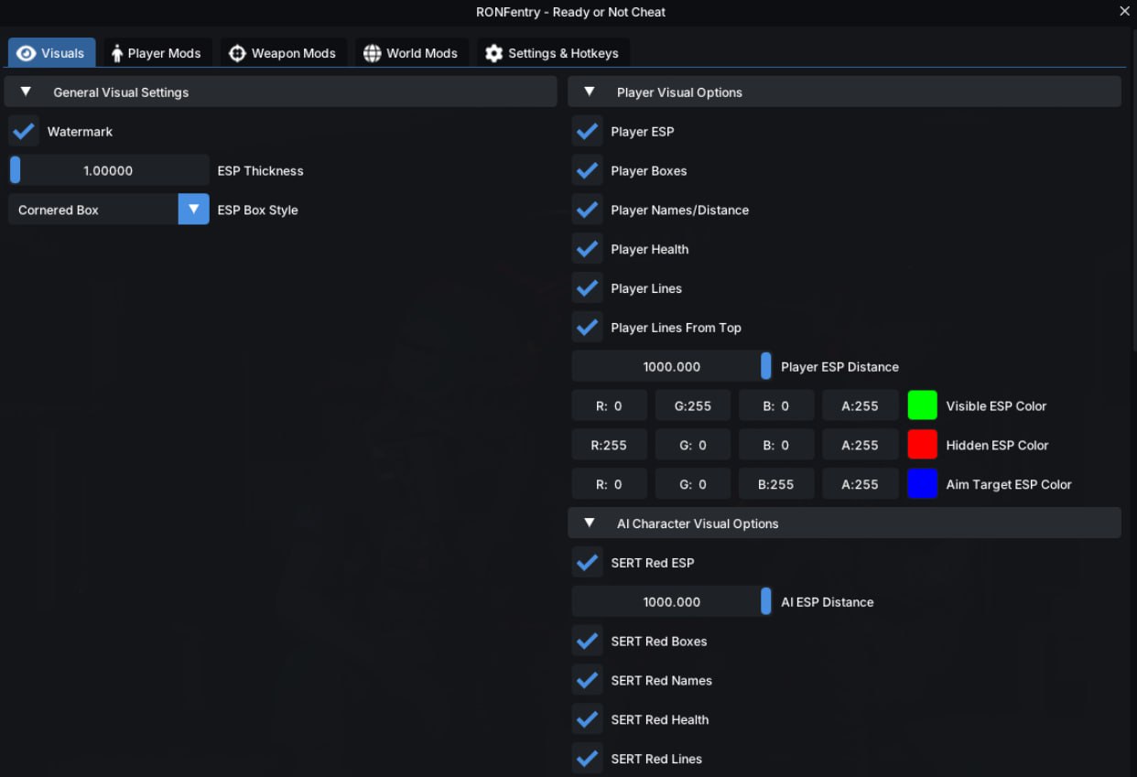1137x777 pixels.
Task: Click the eye icon on the Visuals tab
Action: click(26, 53)
